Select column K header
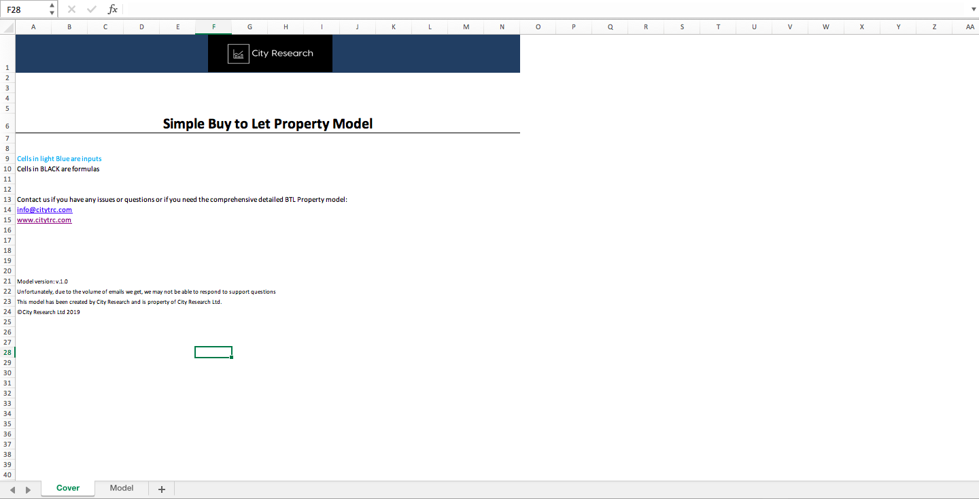Image resolution: width=979 pixels, height=499 pixels. click(394, 27)
